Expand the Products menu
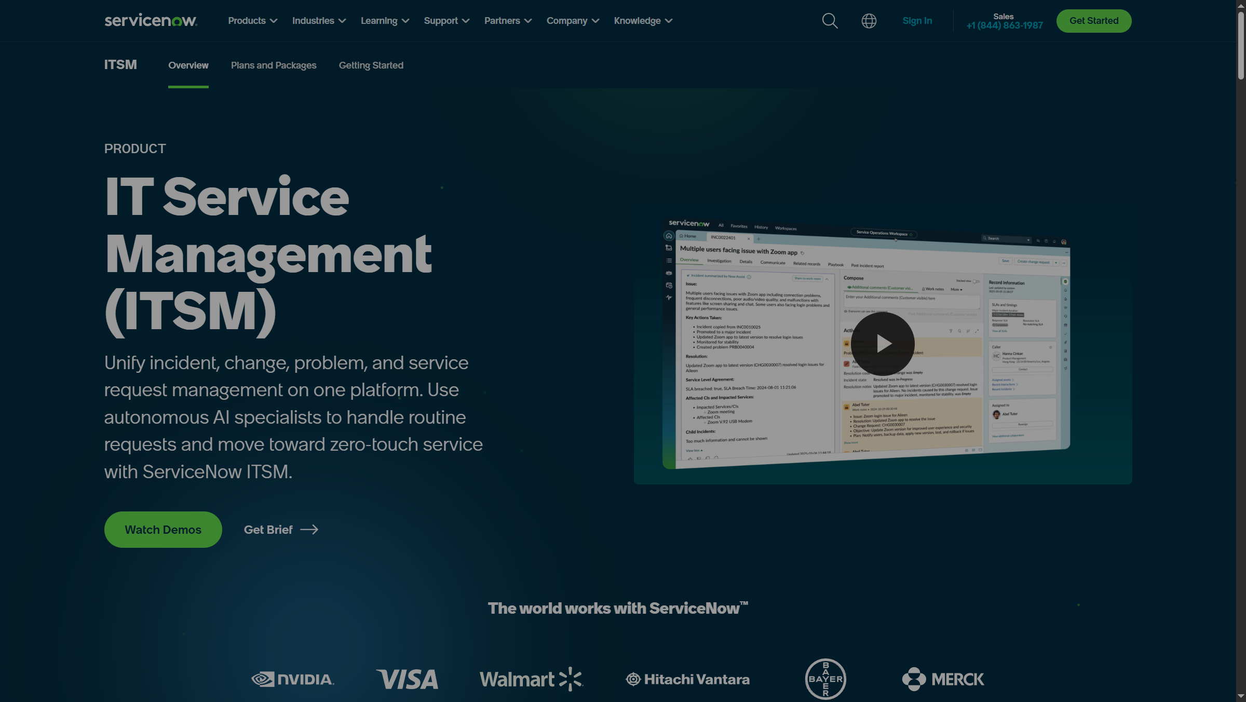The height and width of the screenshot is (702, 1246). (x=253, y=21)
